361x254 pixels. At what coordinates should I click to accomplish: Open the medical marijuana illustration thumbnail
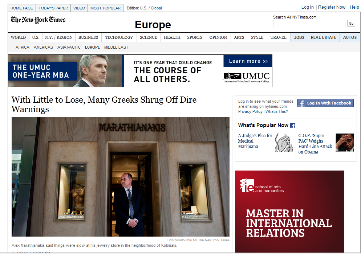(284, 143)
